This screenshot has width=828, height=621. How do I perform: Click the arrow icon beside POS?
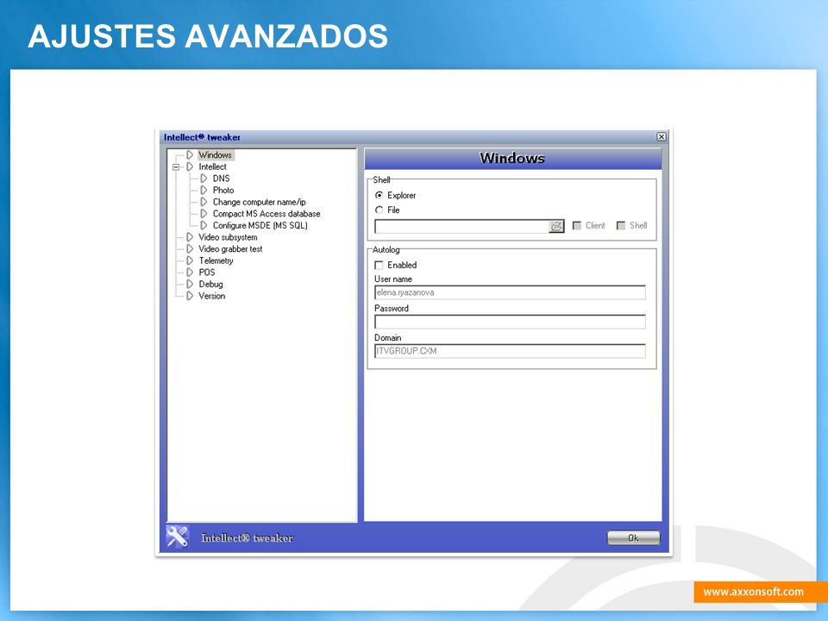coord(190,273)
